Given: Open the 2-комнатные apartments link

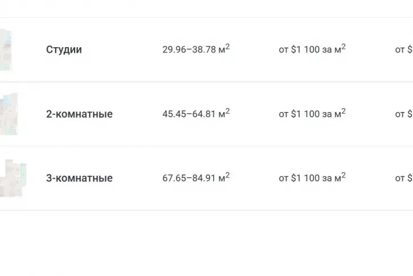Looking at the screenshot, I should (79, 114).
